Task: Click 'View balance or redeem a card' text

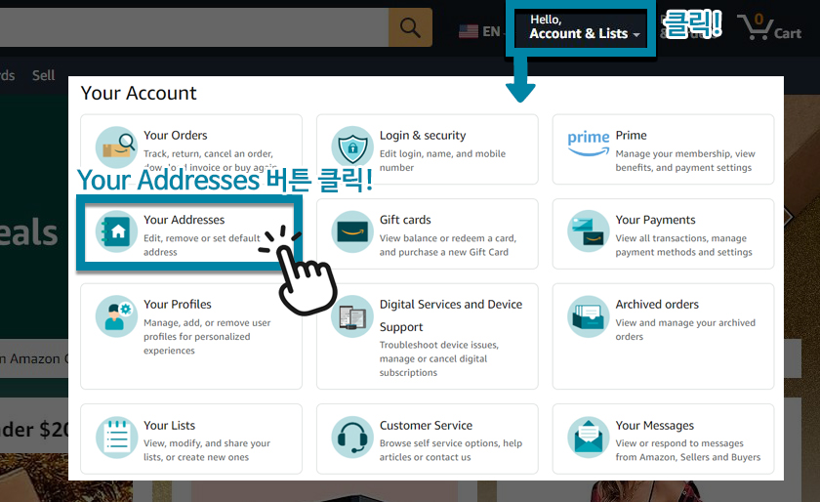Action: (x=448, y=245)
